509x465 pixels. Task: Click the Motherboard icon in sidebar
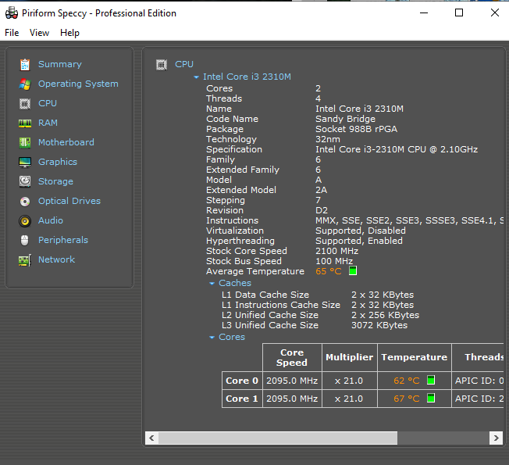pos(25,142)
